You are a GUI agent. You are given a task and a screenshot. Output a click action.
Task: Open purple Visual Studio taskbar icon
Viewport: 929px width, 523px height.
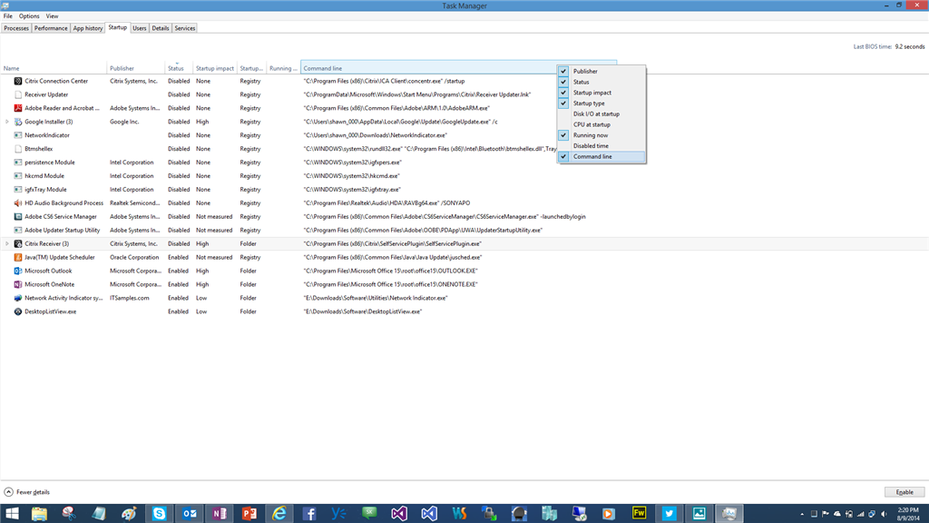[399, 514]
